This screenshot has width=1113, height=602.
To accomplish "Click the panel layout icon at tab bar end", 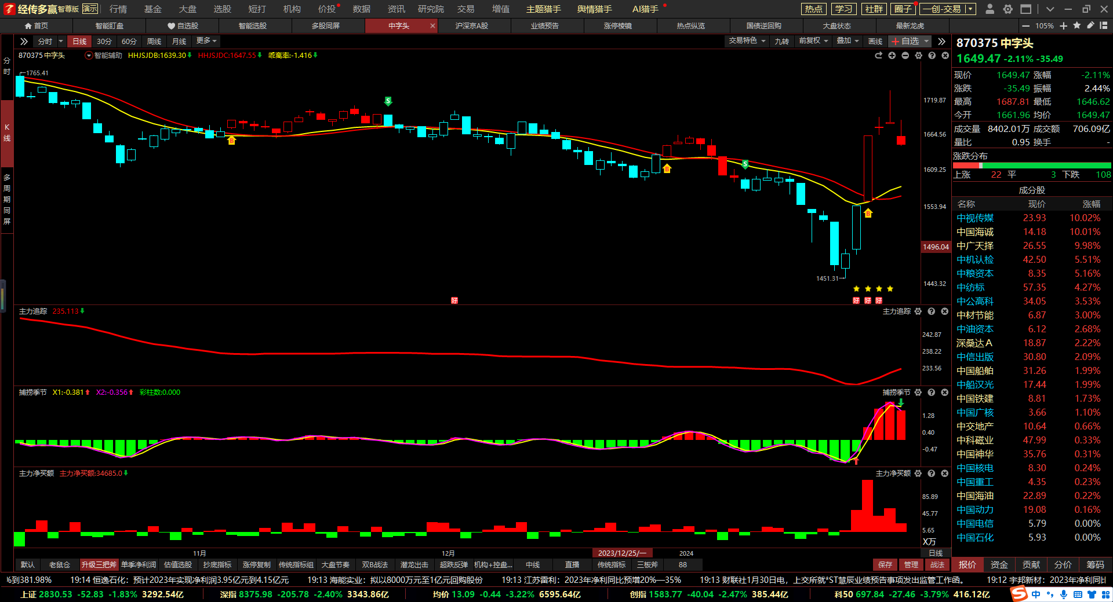I will pyautogui.click(x=1104, y=25).
